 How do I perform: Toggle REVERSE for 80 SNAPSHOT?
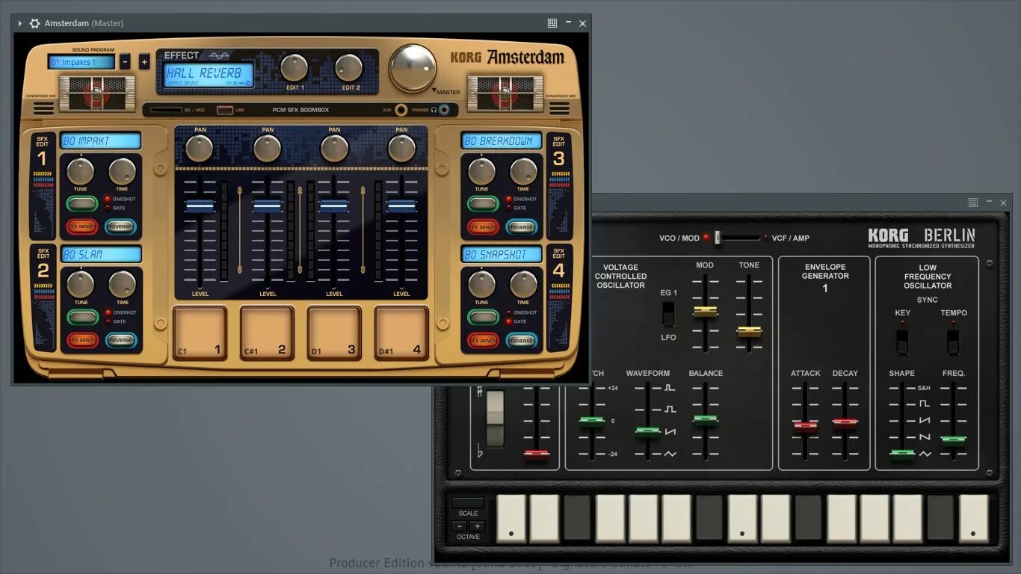point(521,340)
